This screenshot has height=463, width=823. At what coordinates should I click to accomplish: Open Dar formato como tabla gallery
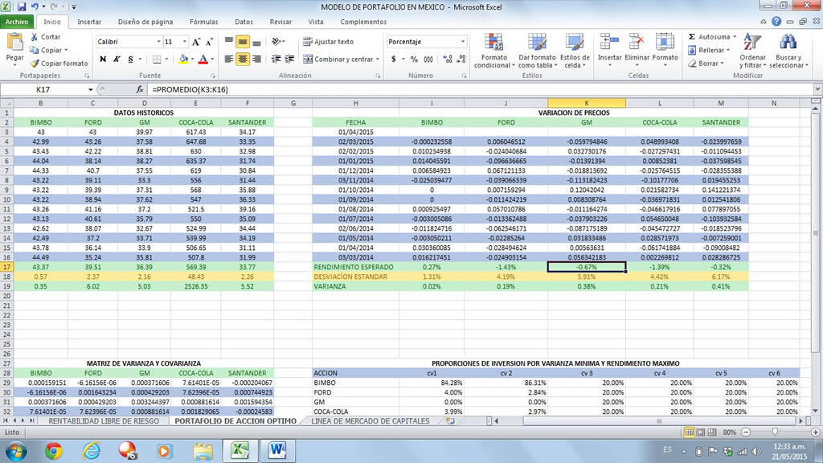537,43
